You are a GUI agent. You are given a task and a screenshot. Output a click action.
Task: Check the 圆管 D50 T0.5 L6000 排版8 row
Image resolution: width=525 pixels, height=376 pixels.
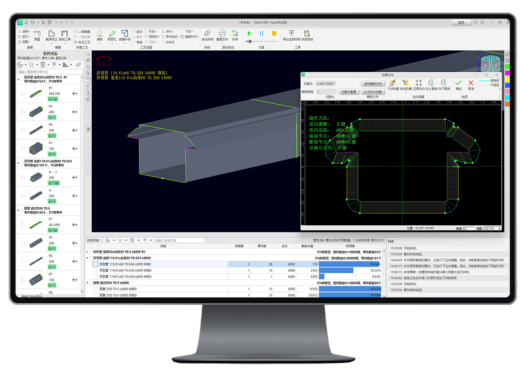pos(95,289)
